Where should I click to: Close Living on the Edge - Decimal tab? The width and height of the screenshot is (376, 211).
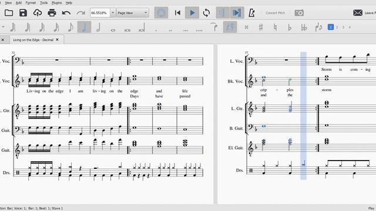(58, 40)
